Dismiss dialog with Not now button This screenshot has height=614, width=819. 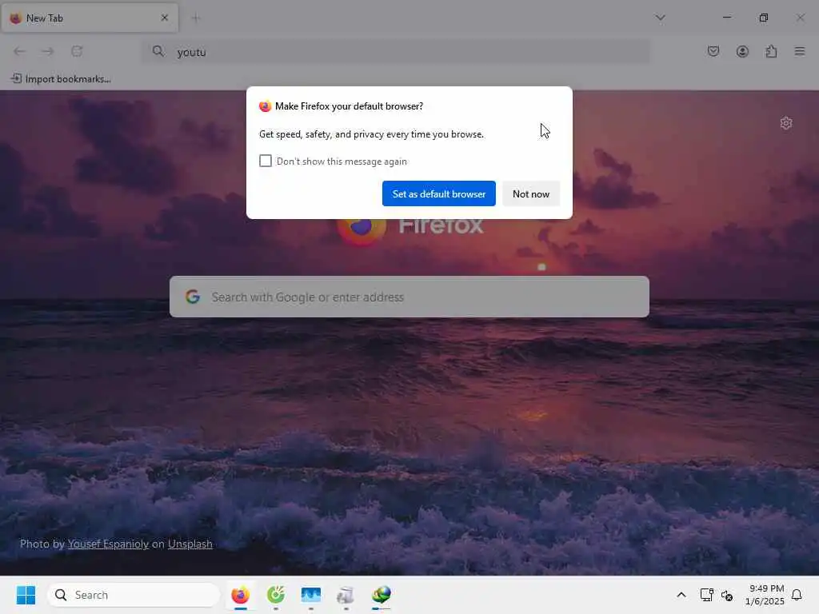pos(531,193)
